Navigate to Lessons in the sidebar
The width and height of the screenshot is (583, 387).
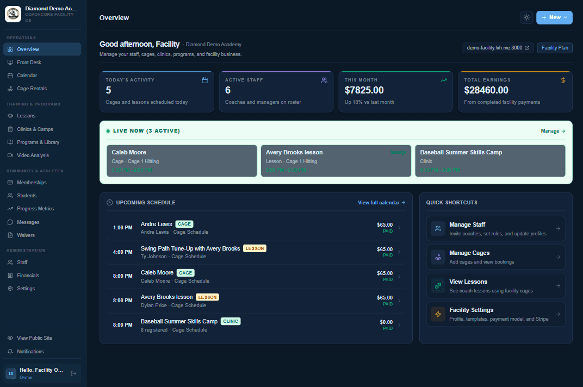pos(42,116)
